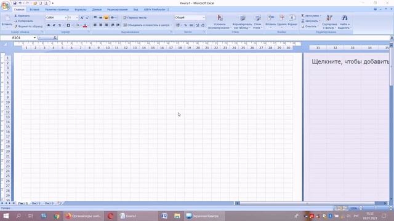Open the Fill (Заполнить) menu

click(x=310, y=21)
